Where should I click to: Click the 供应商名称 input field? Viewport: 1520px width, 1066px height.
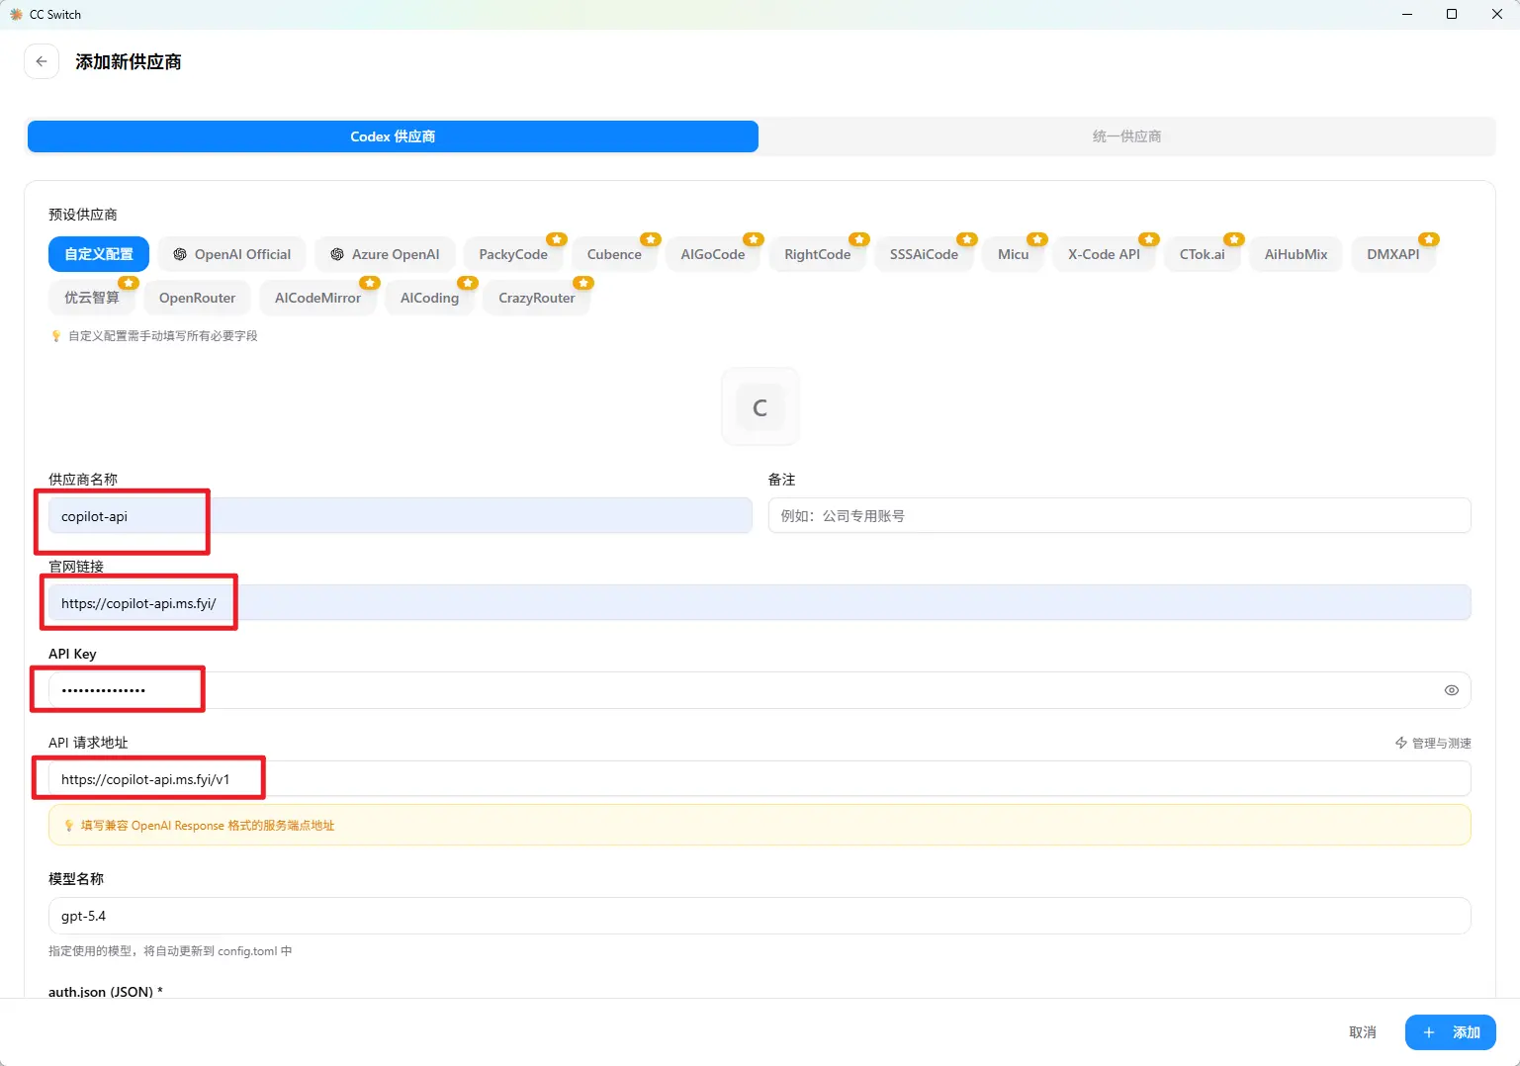click(400, 516)
